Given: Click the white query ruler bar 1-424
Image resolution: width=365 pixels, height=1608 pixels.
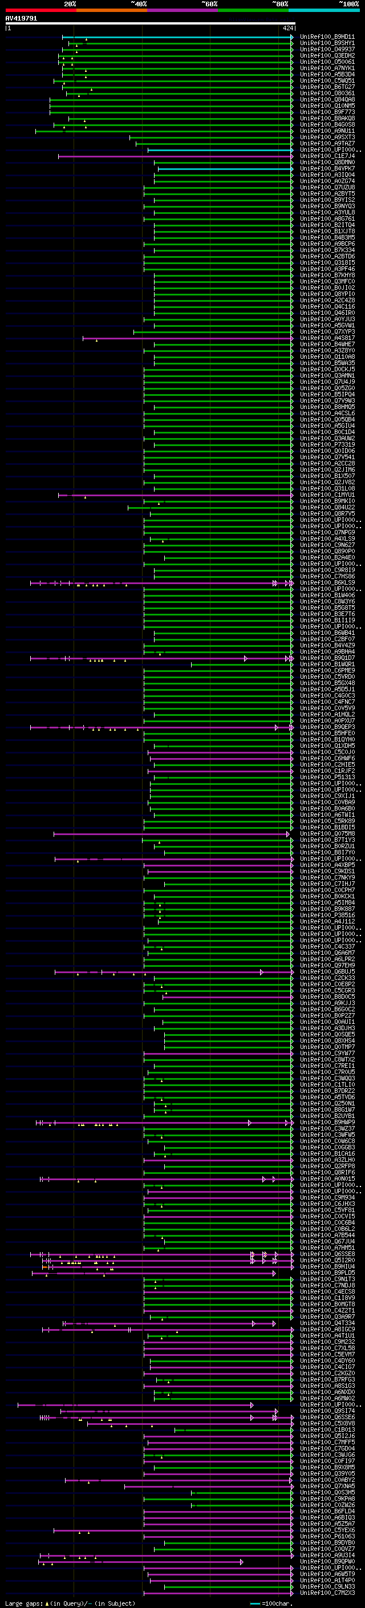Looking at the screenshot, I should [x=150, y=23].
